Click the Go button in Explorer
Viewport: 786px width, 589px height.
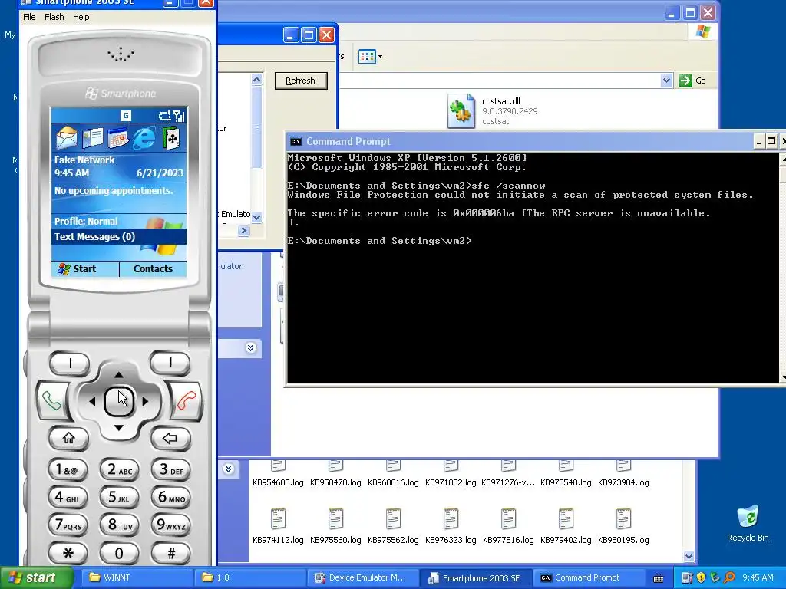[x=692, y=81]
